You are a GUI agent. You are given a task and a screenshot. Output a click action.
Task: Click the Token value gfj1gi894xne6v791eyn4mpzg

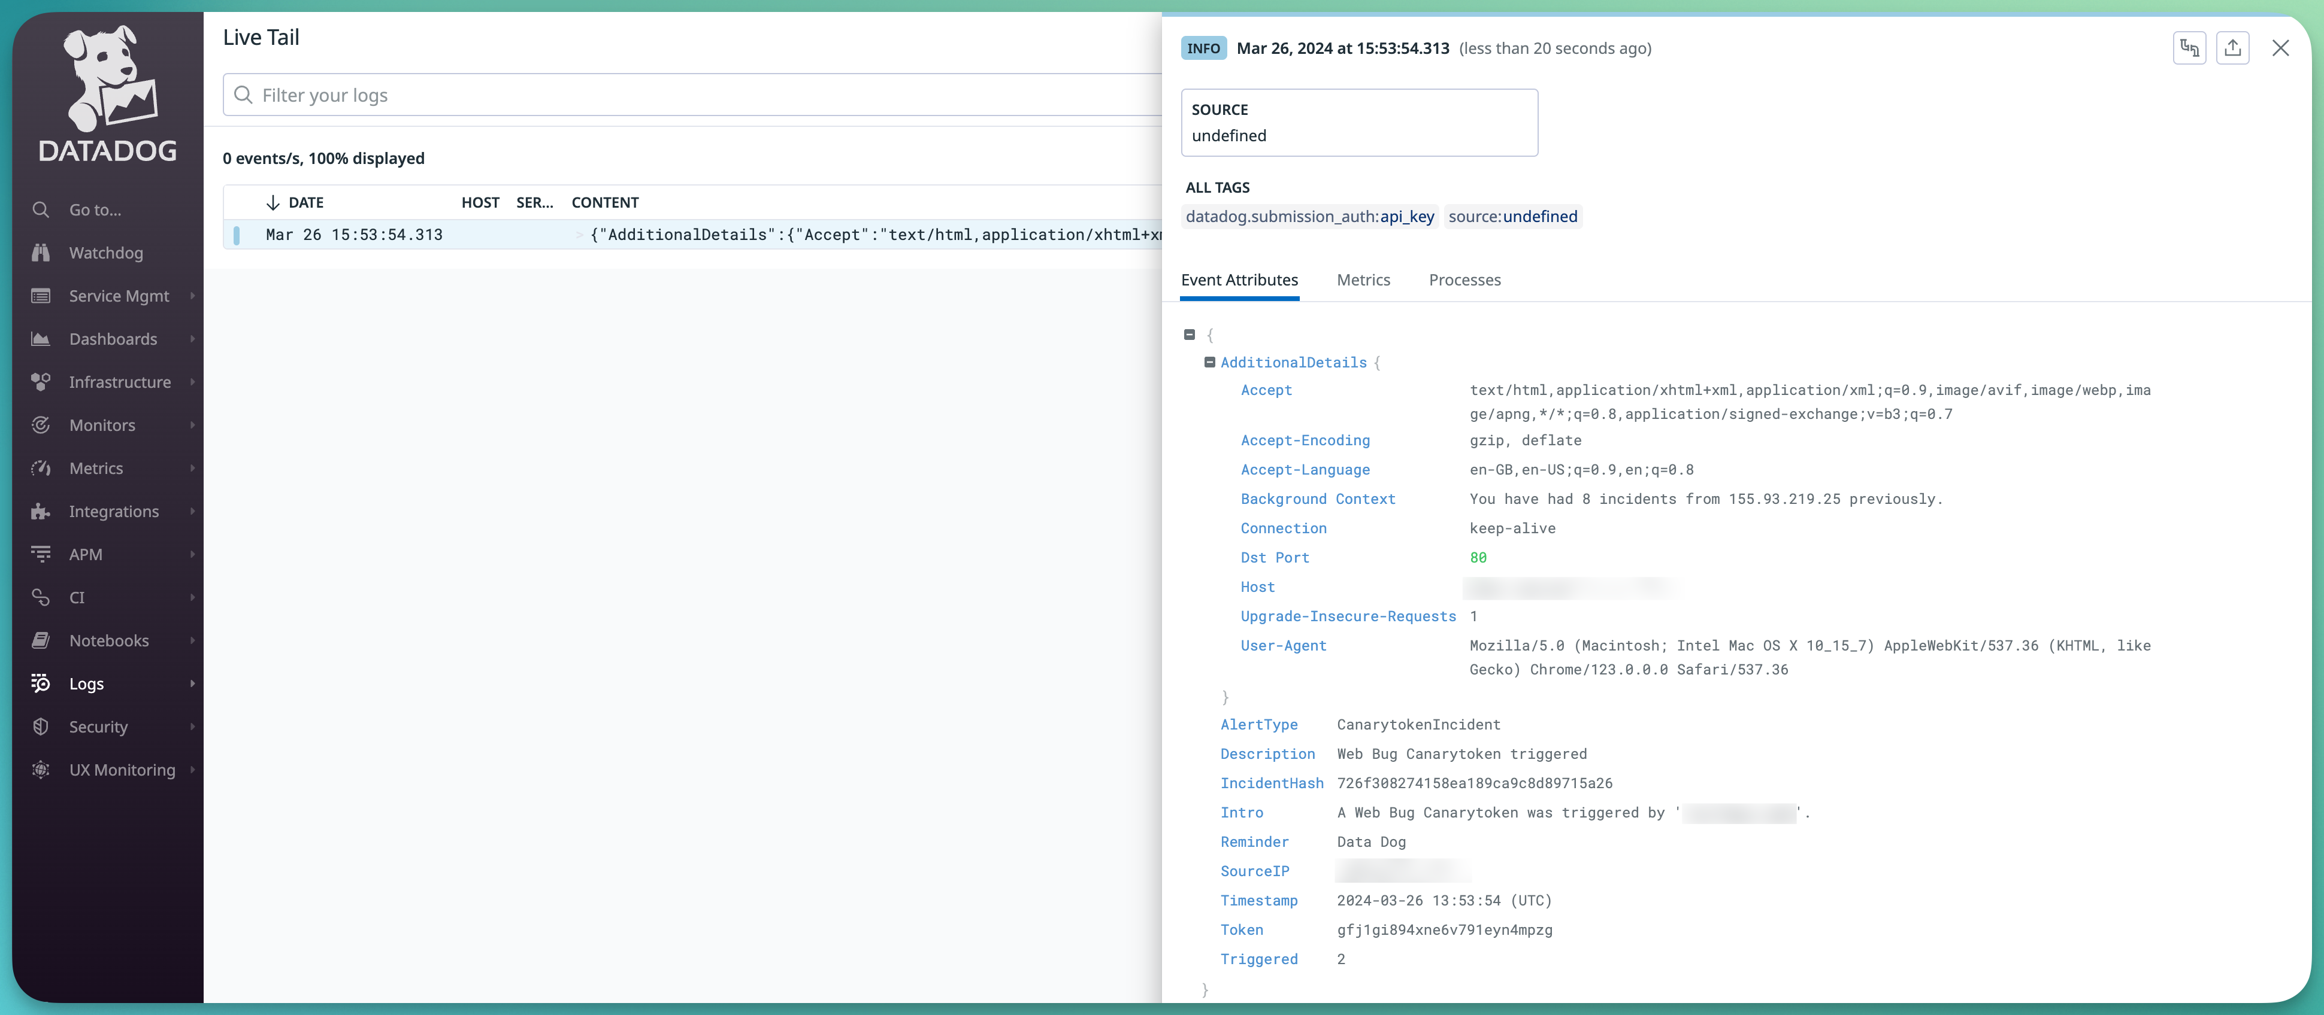pos(1444,930)
